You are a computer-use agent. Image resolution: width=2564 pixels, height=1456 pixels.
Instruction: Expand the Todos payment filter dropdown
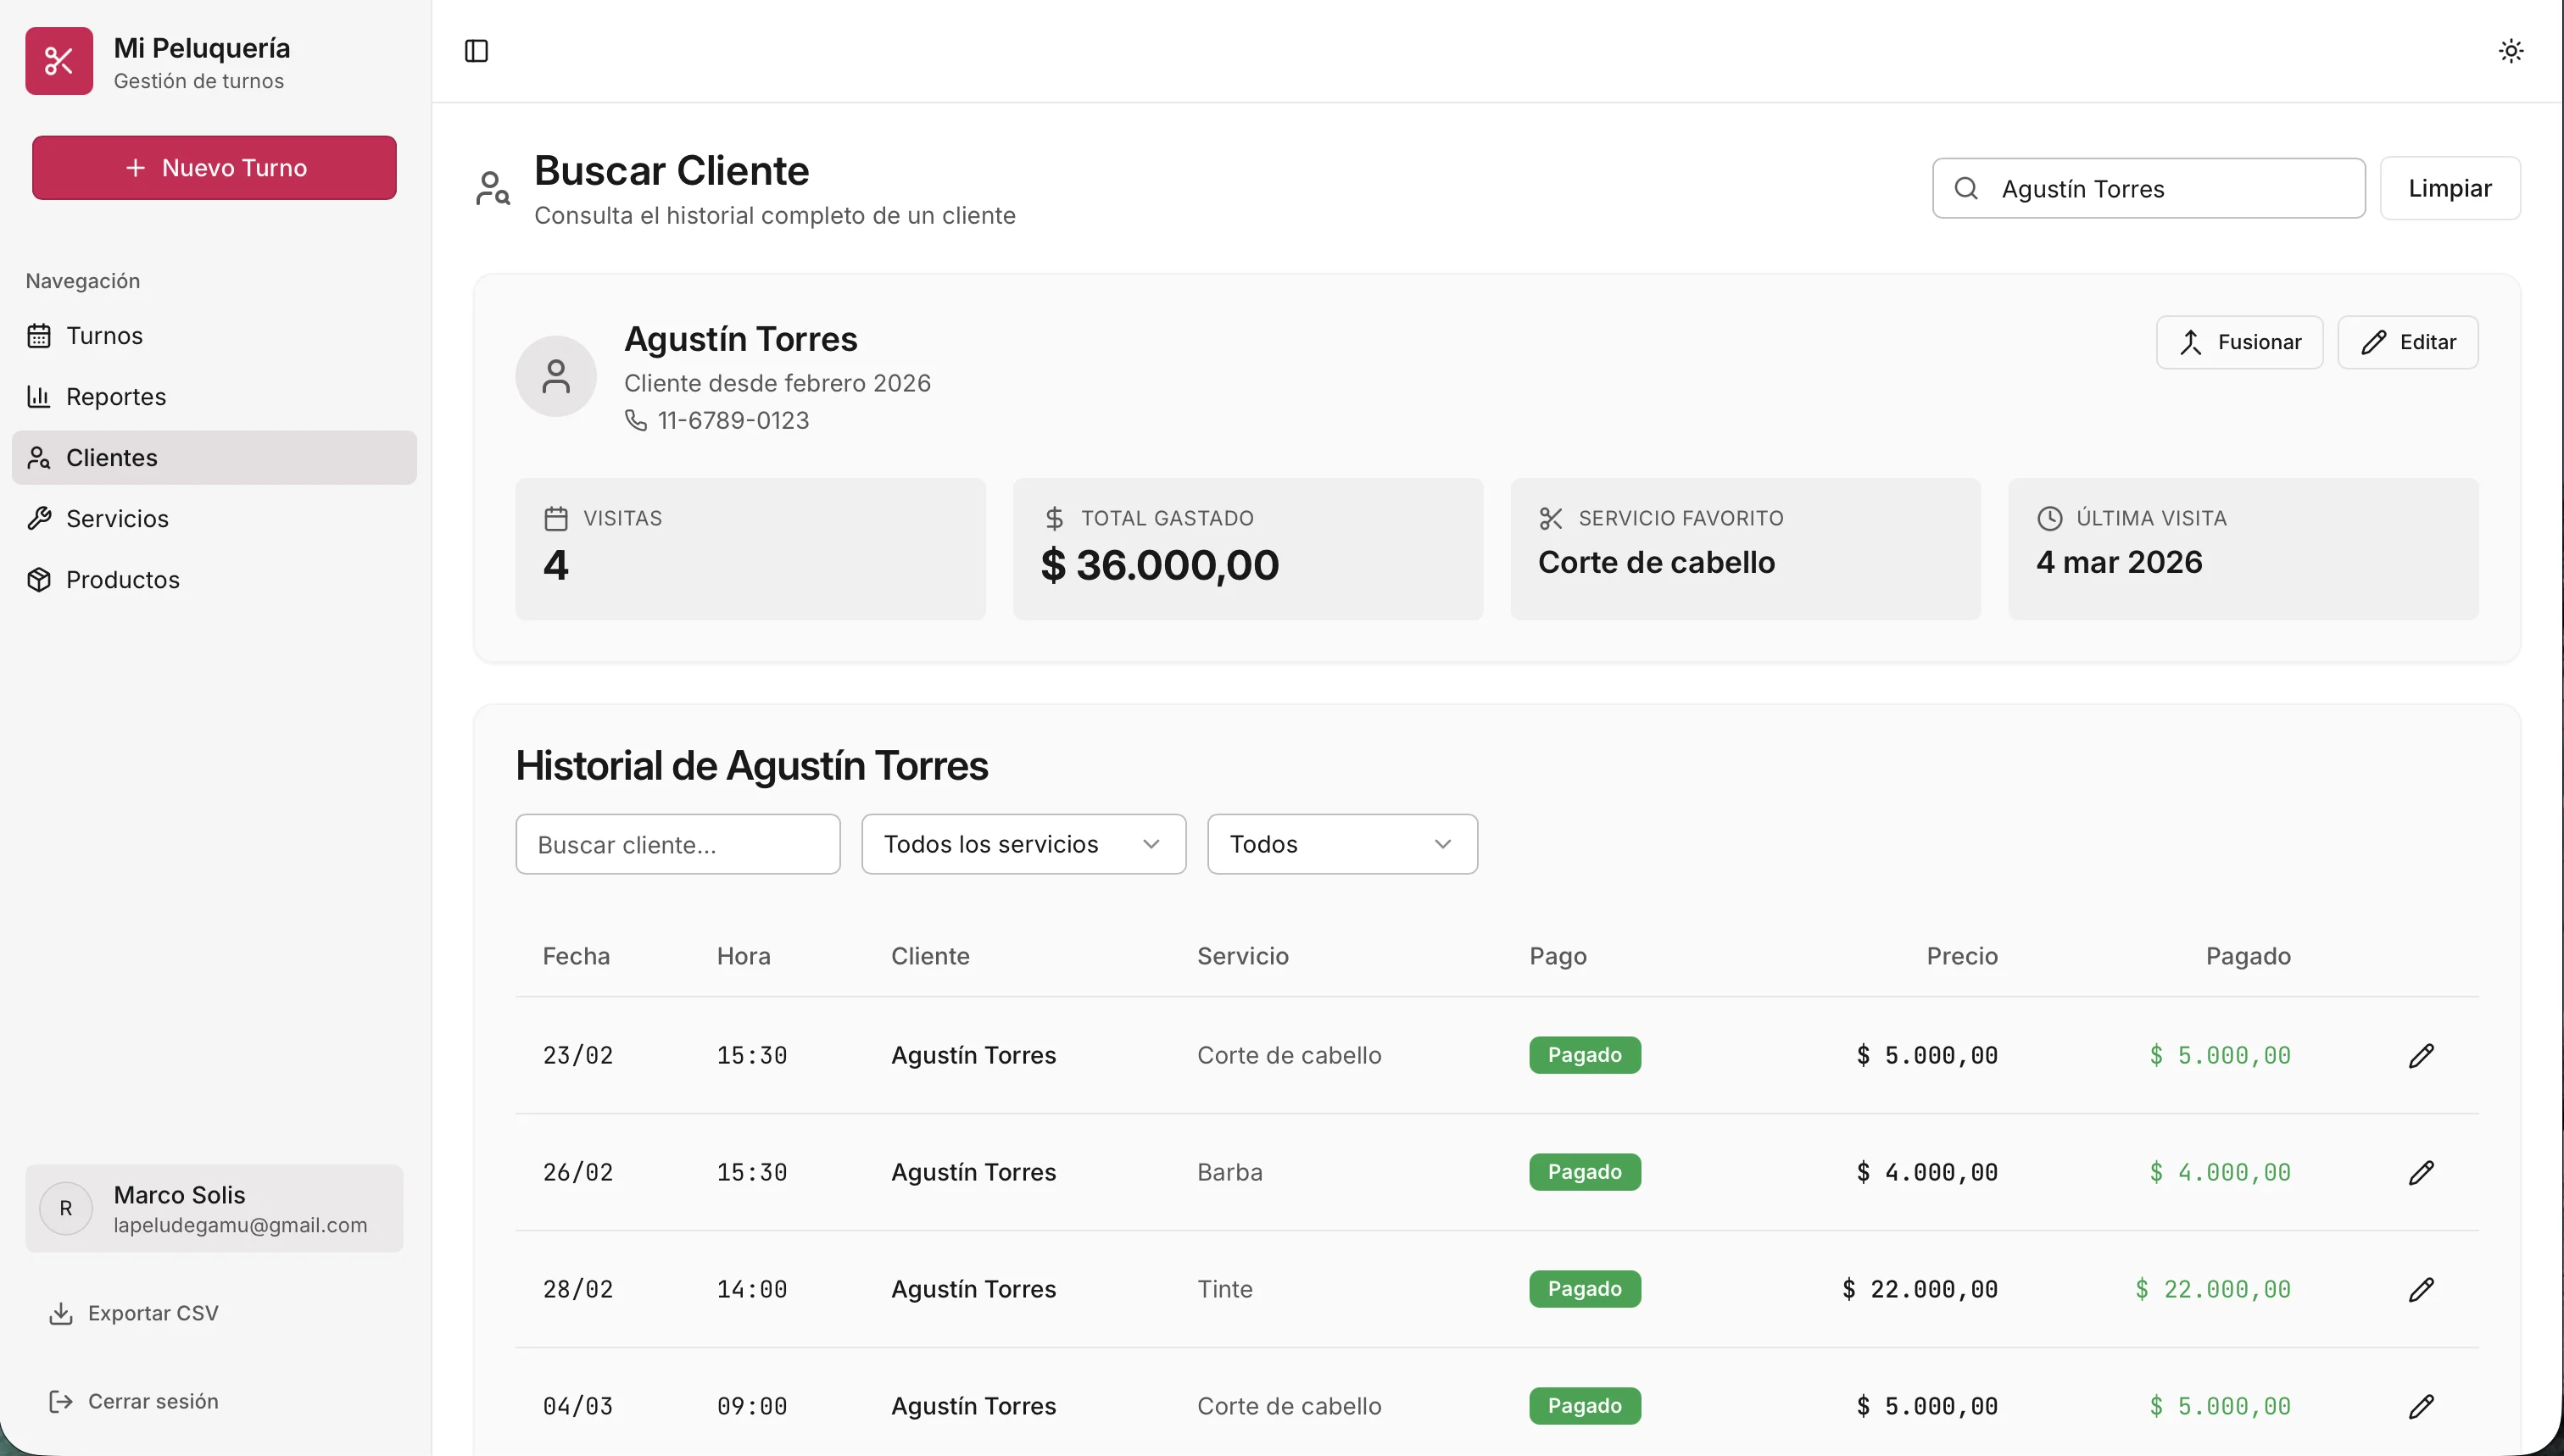point(1341,843)
